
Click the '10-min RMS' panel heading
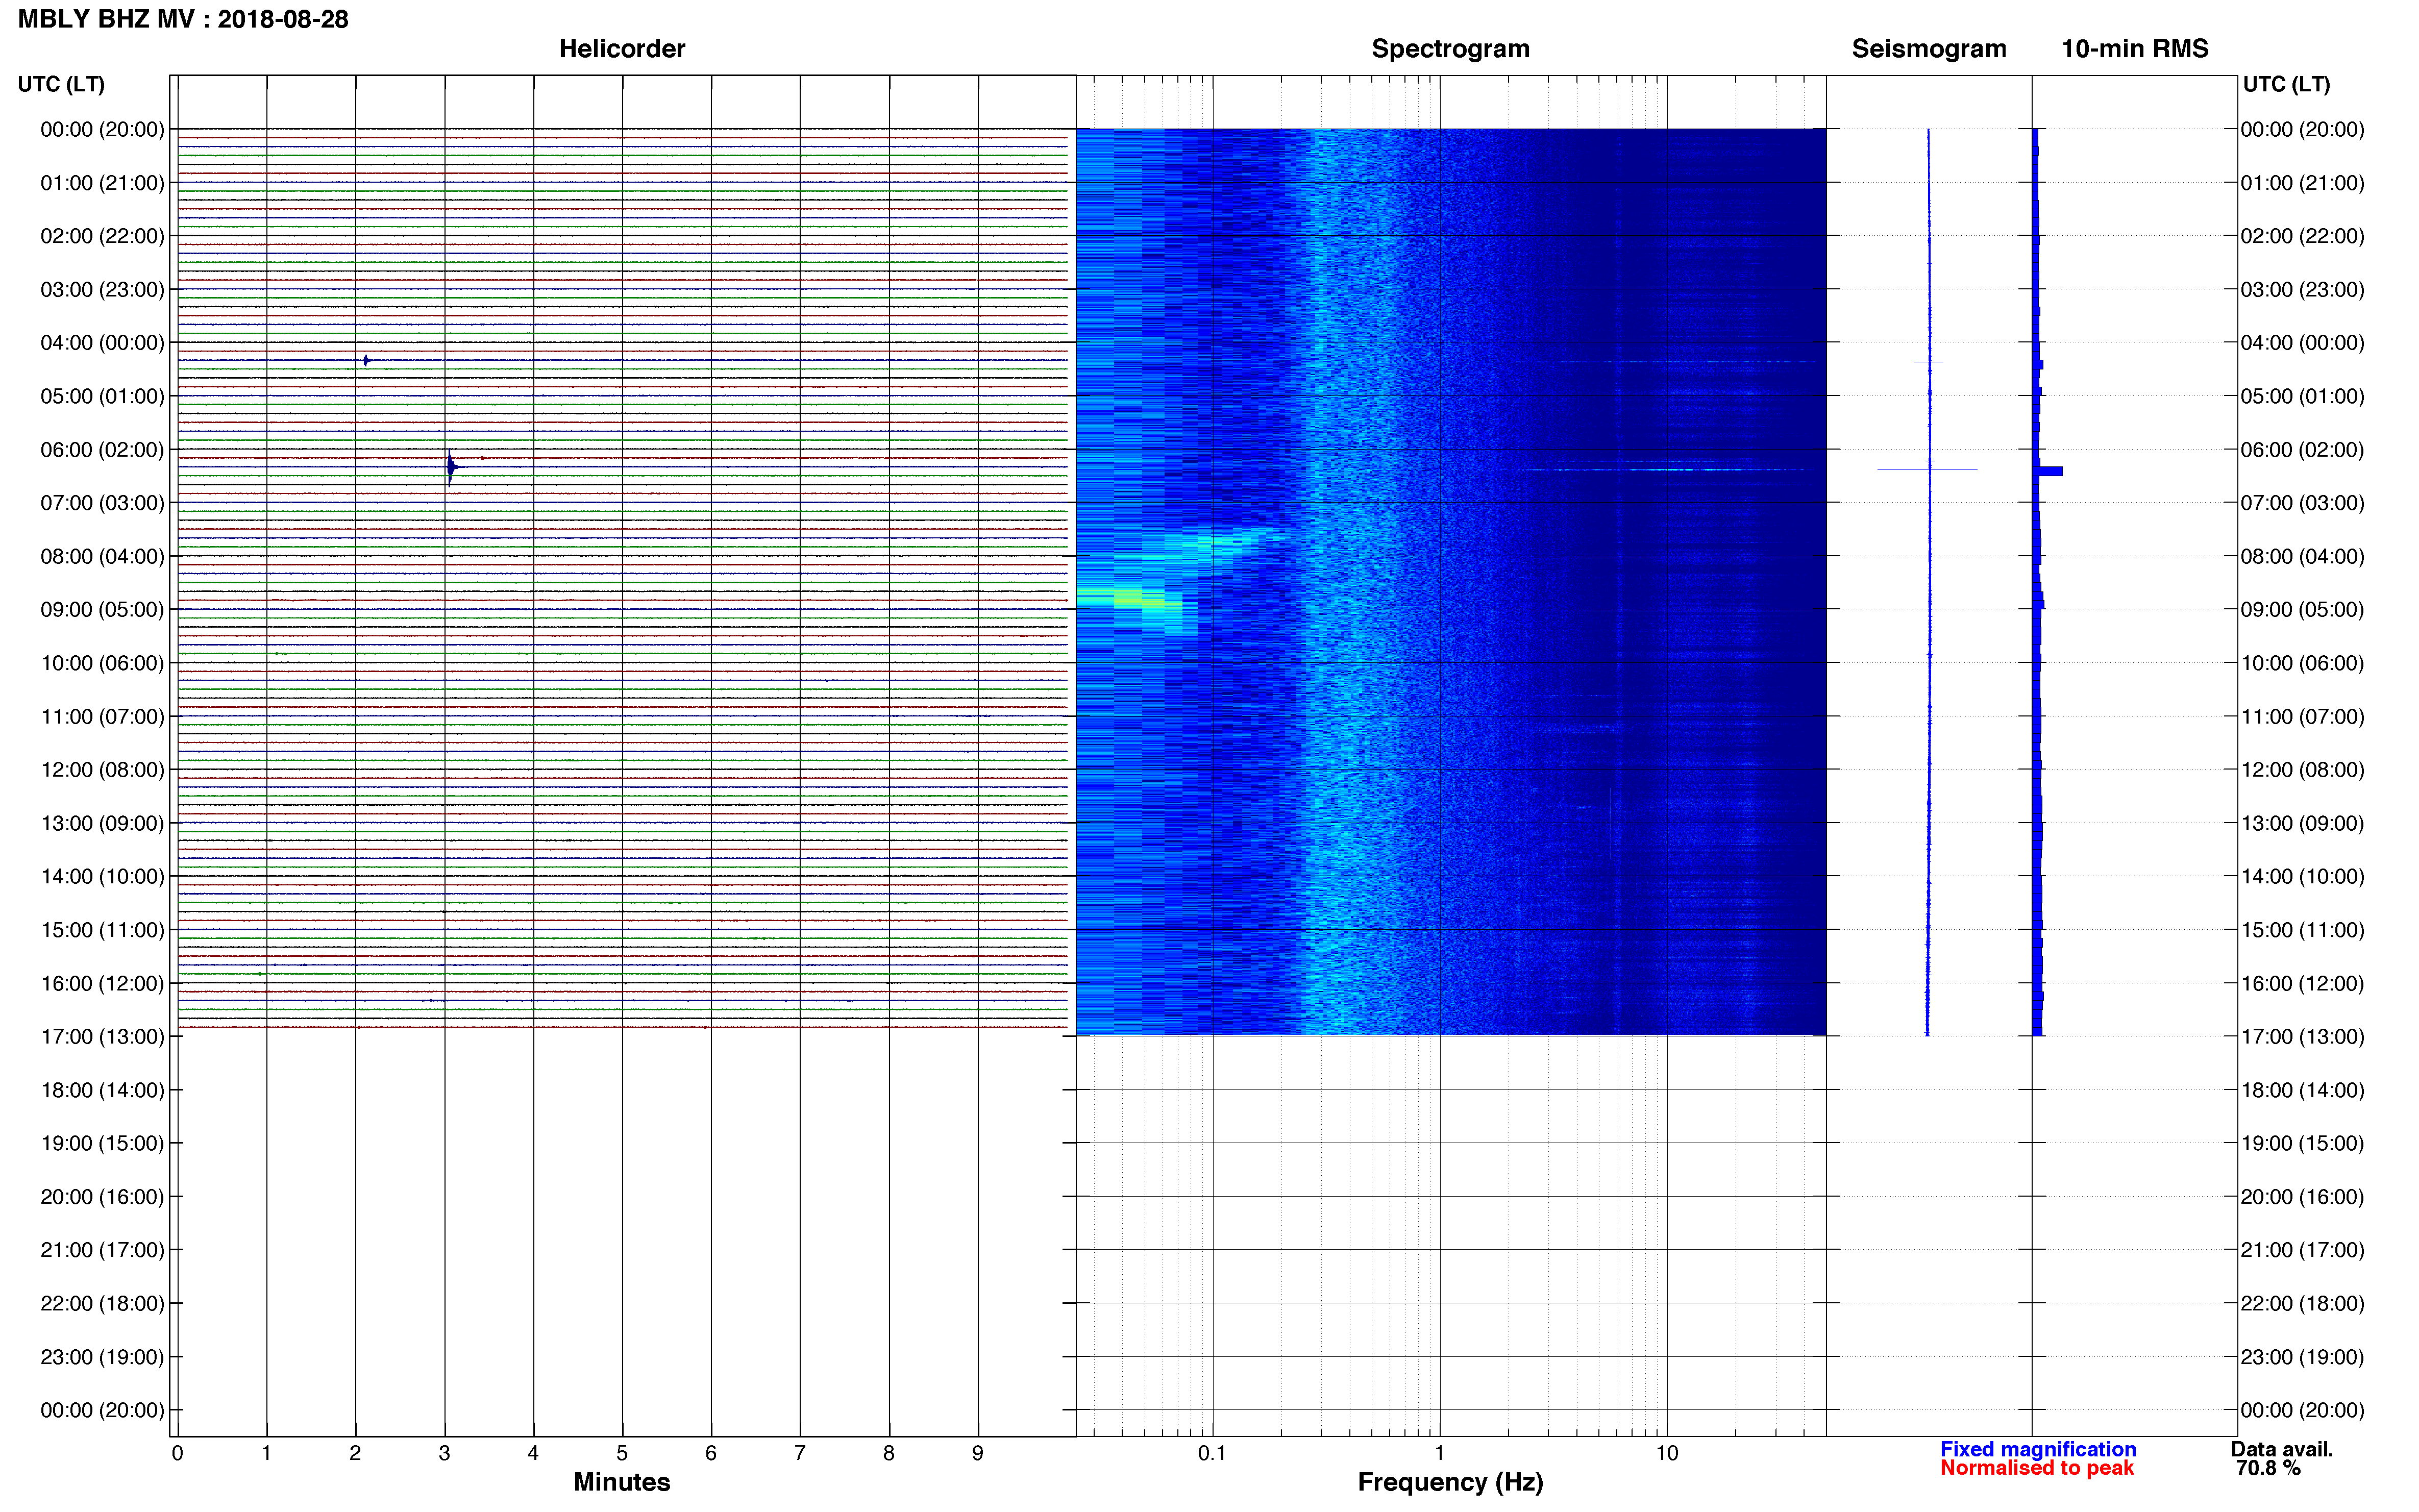pos(2134,49)
